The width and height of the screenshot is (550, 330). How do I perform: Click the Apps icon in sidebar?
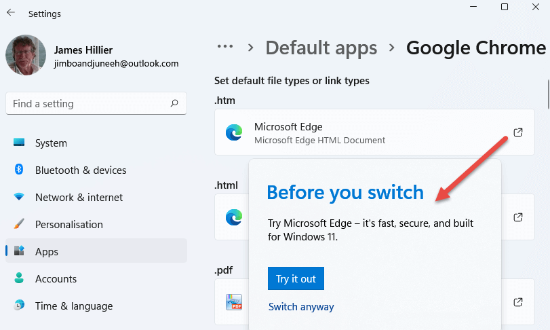click(19, 251)
